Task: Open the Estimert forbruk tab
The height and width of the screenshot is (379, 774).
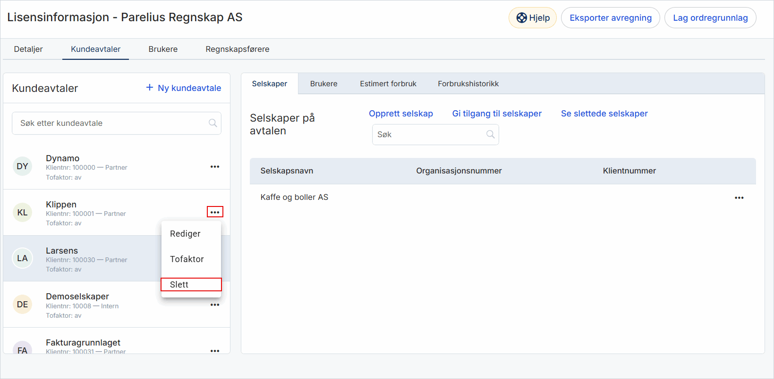Action: click(x=388, y=84)
